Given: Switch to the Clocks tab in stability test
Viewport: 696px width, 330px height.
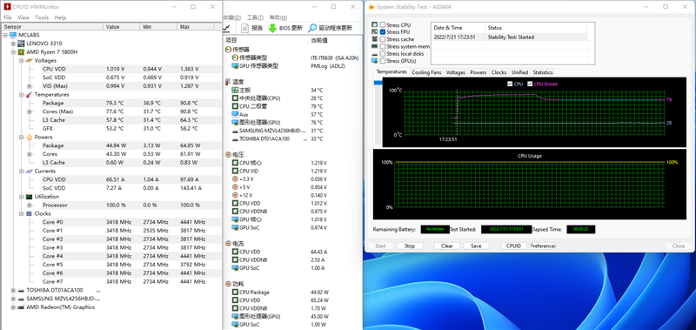Looking at the screenshot, I should coord(499,72).
